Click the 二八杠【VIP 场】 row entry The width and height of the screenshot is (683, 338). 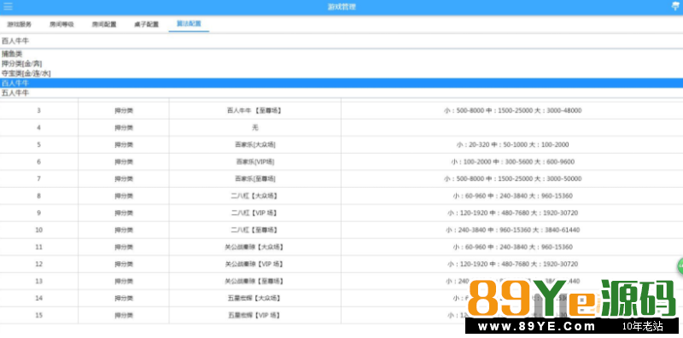coord(341,213)
